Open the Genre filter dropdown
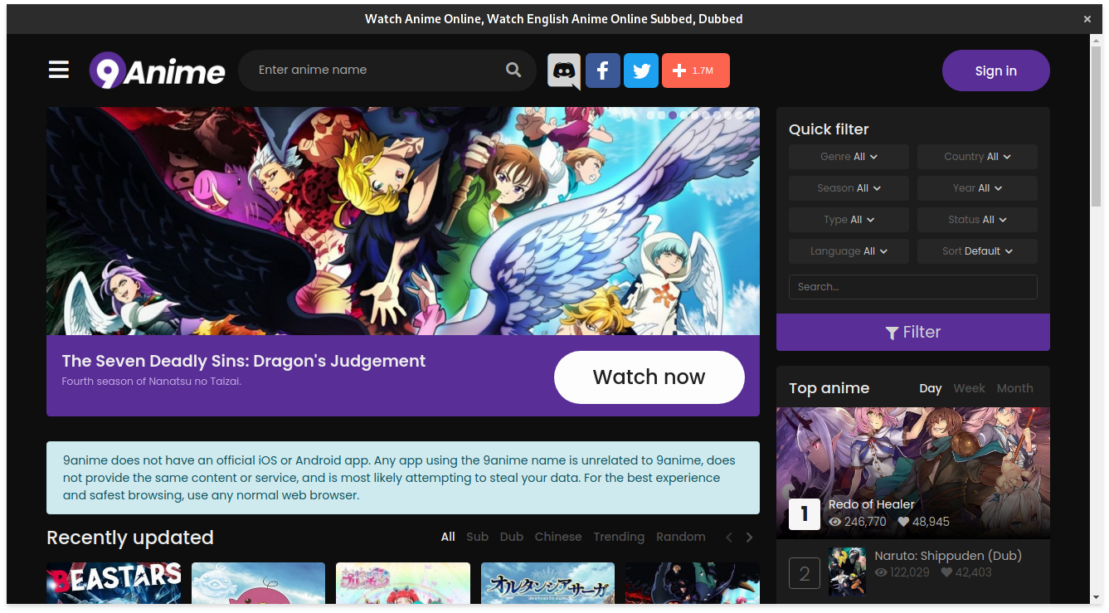Screen dimensions: 1109x613 (849, 157)
